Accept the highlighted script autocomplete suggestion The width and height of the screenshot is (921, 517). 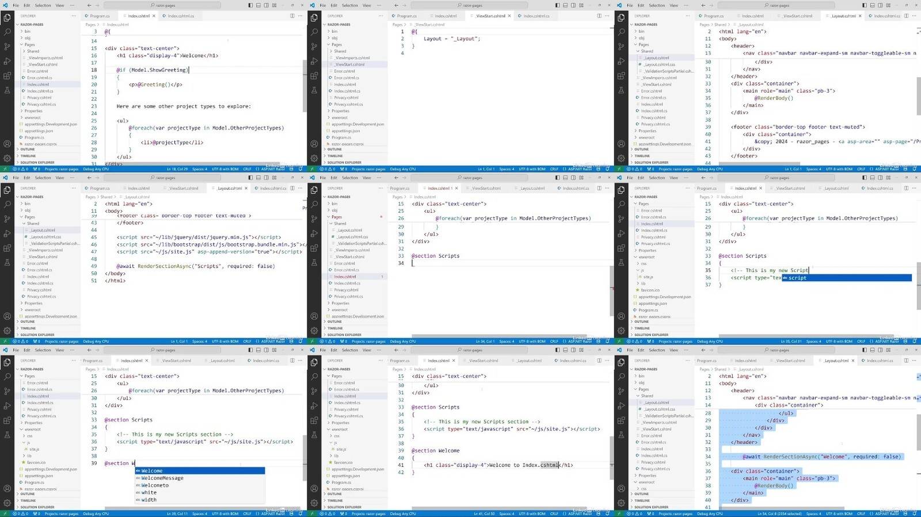point(846,278)
